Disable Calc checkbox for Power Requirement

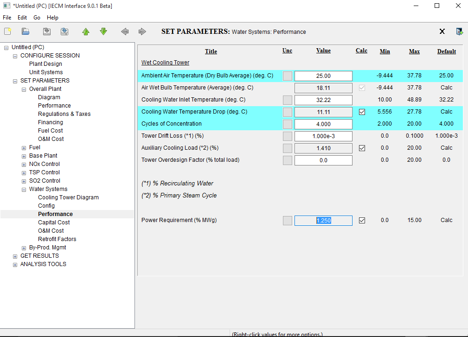coord(362,220)
